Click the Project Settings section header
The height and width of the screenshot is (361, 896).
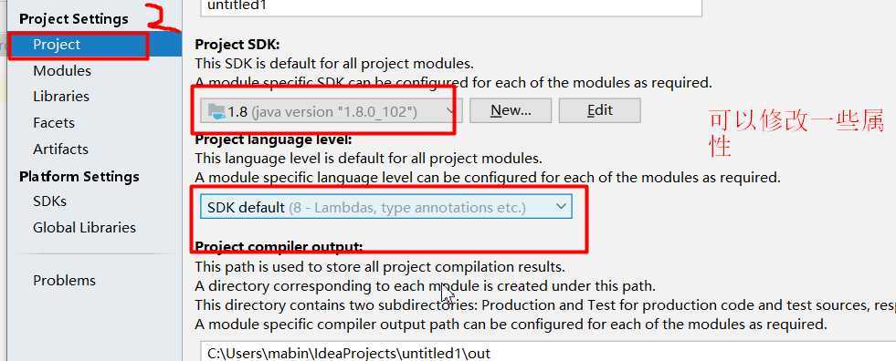[74, 19]
